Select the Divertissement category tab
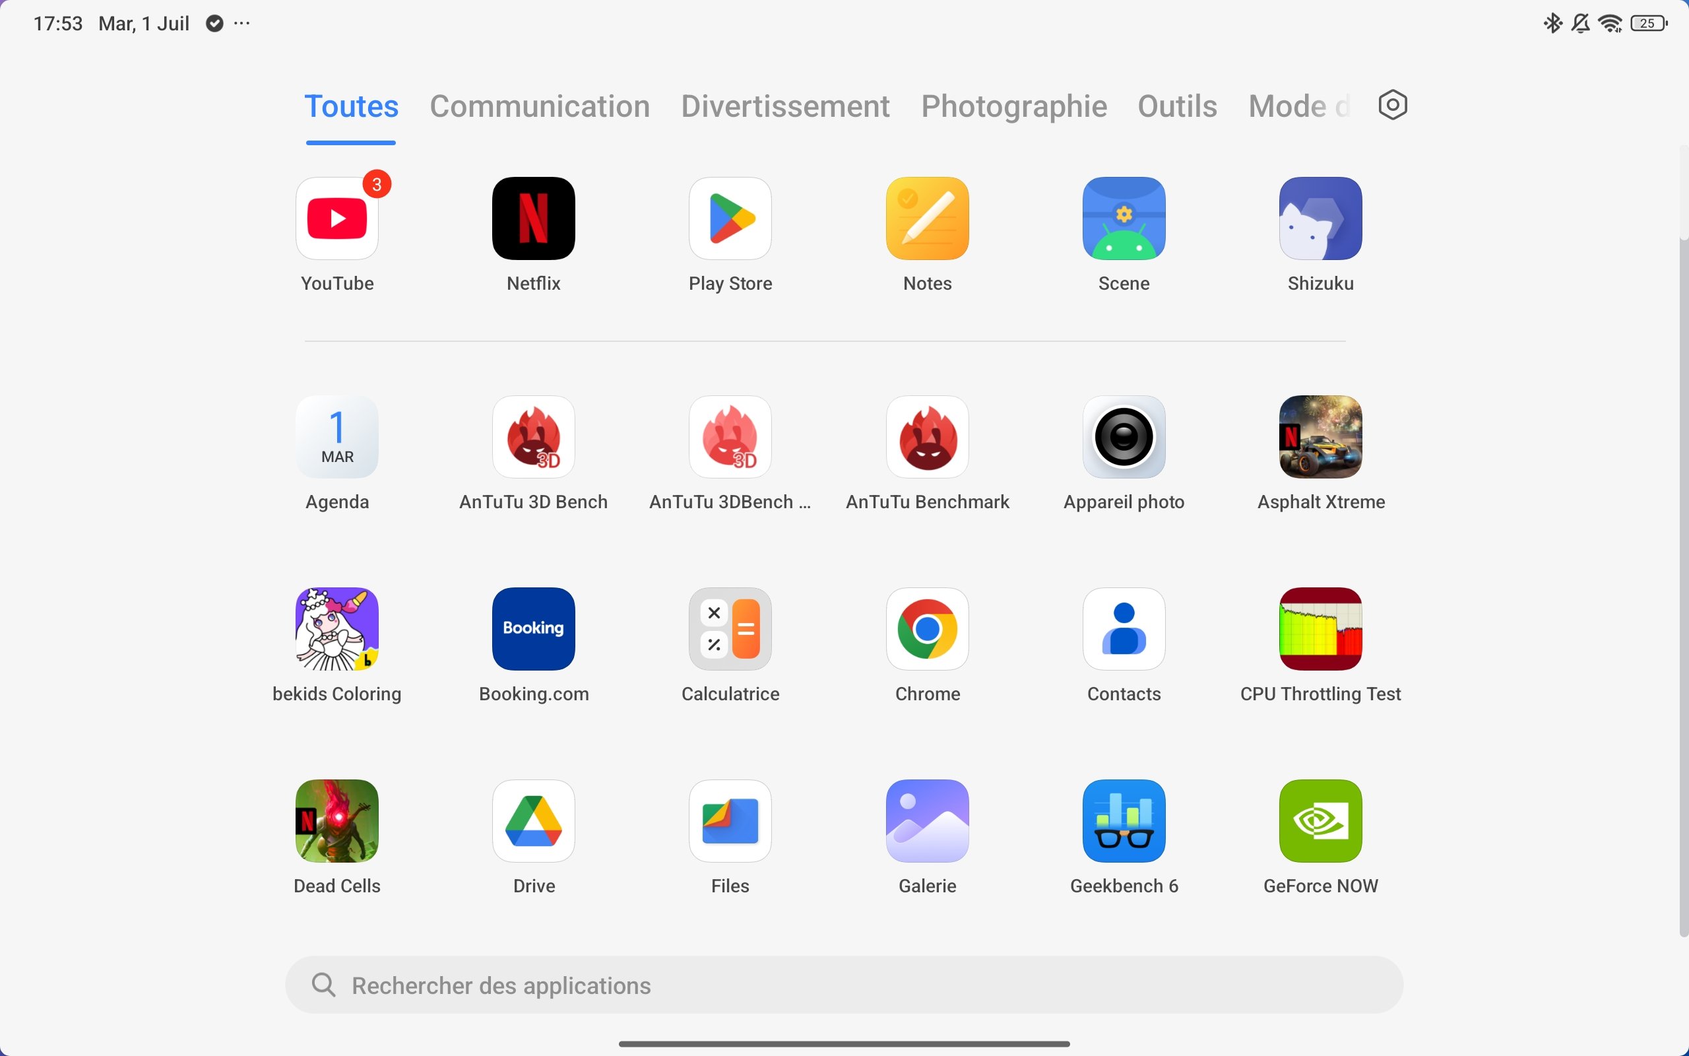The width and height of the screenshot is (1689, 1056). point(785,107)
